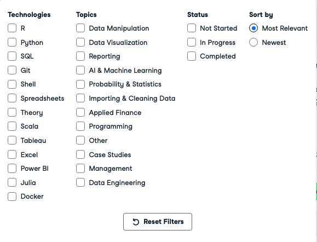Check the Importing & Cleaning Data topic
This screenshot has width=317, height=242.
(x=80, y=99)
